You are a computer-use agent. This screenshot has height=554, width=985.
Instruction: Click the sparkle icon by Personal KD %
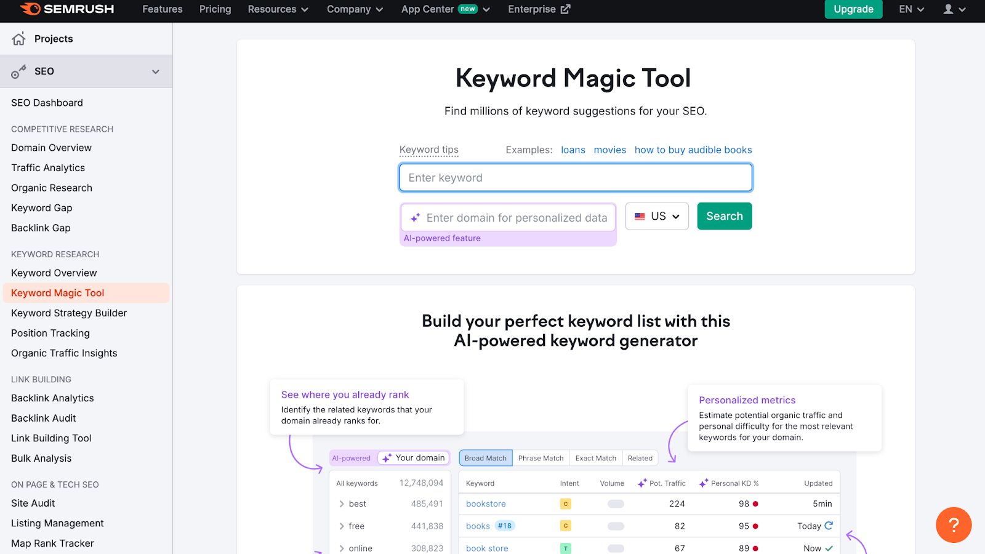tap(704, 483)
